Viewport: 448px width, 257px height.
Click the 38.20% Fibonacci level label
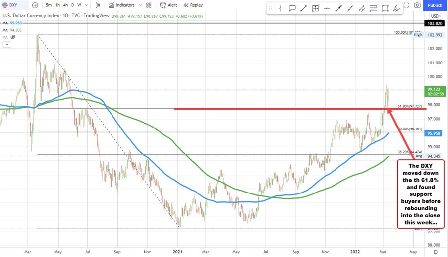(x=410, y=152)
